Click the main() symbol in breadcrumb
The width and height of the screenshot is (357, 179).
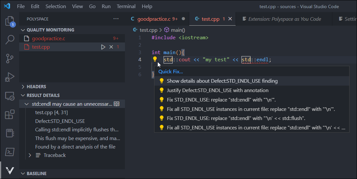tap(175, 30)
